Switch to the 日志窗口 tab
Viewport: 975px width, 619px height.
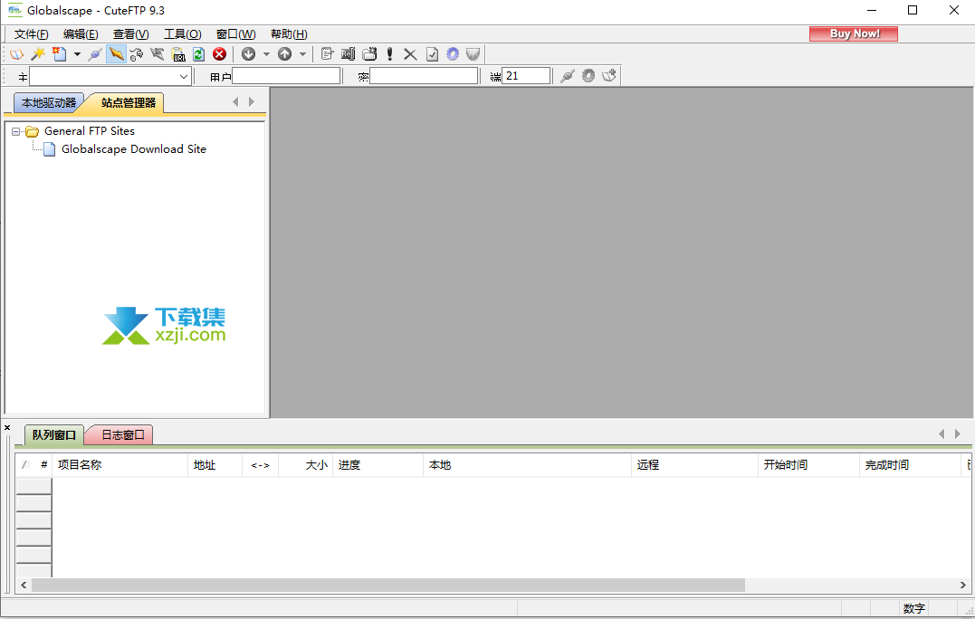tap(122, 435)
